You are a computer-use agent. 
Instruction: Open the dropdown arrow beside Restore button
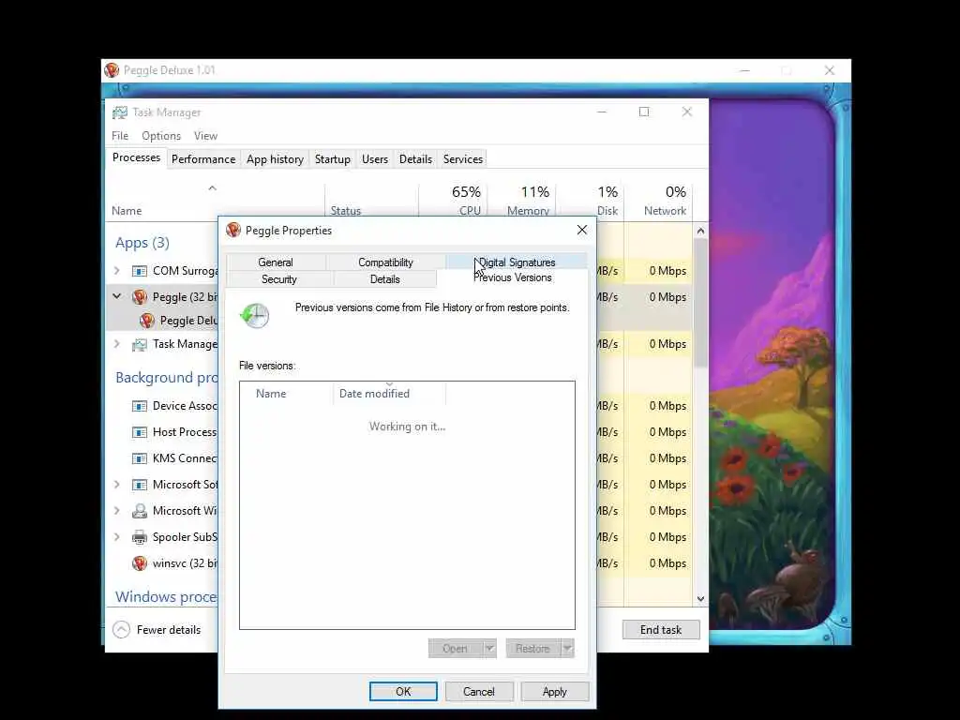point(567,649)
